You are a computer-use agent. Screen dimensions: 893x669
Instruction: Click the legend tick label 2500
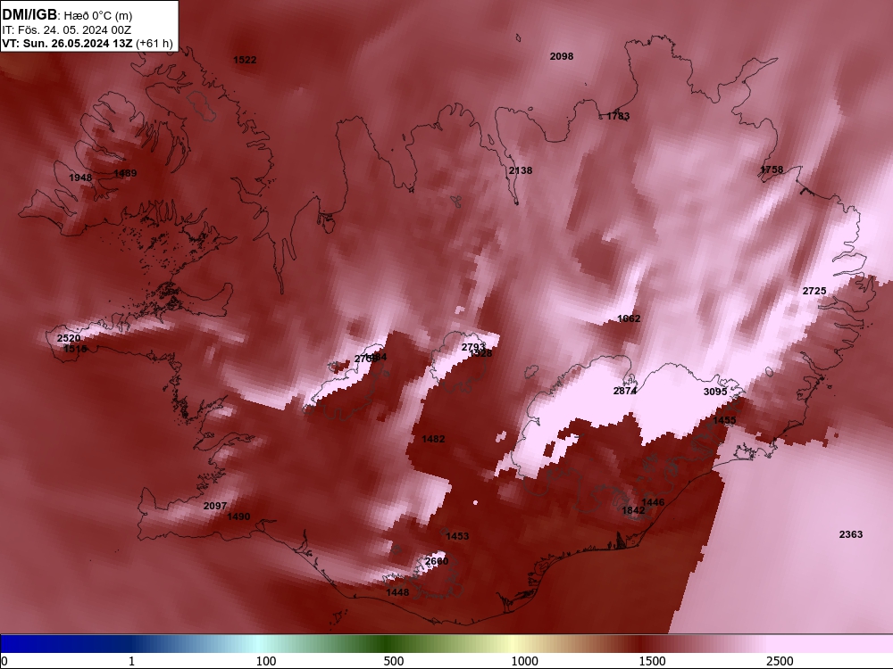coord(780,661)
